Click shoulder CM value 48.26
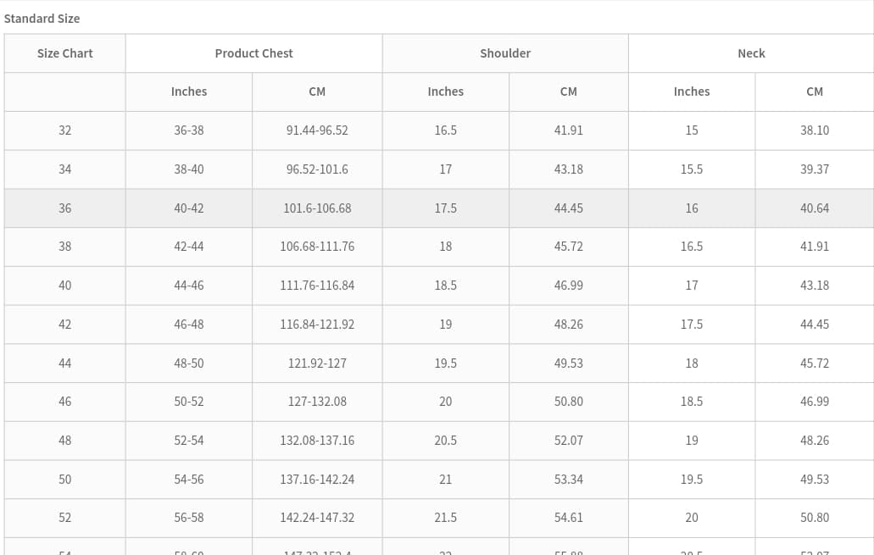Screen dimensions: 874x555 [x=568, y=325]
